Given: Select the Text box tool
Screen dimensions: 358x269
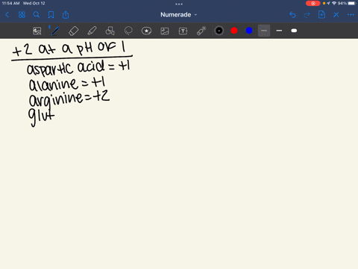Looking at the screenshot, I should pos(183,31).
